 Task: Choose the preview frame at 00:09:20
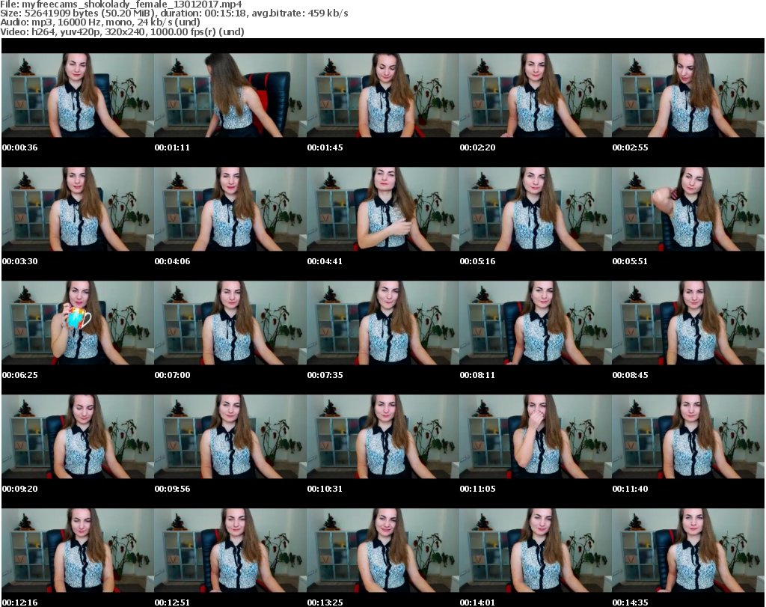(x=78, y=437)
